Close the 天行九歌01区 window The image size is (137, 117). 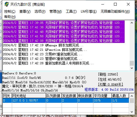(x=128, y=4)
